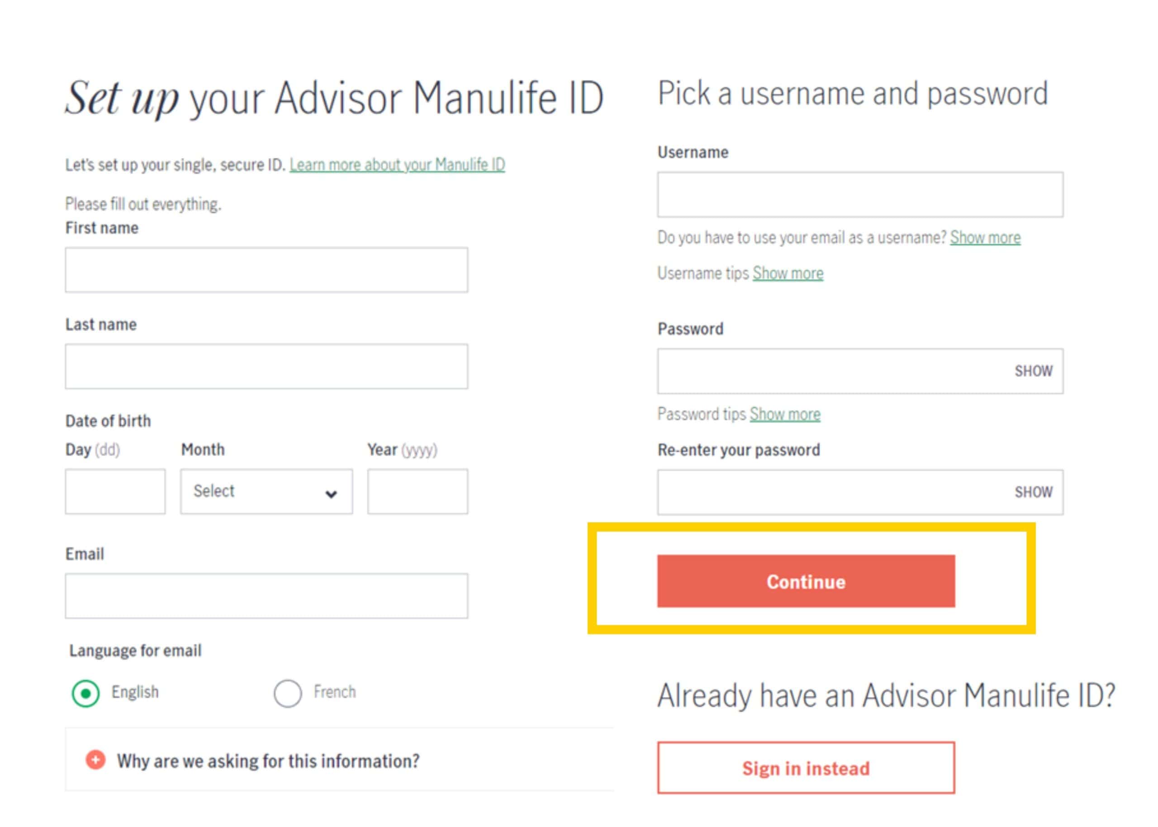Expand 'Why are we asking for this information?' section
The image size is (1158, 827).
click(x=269, y=760)
